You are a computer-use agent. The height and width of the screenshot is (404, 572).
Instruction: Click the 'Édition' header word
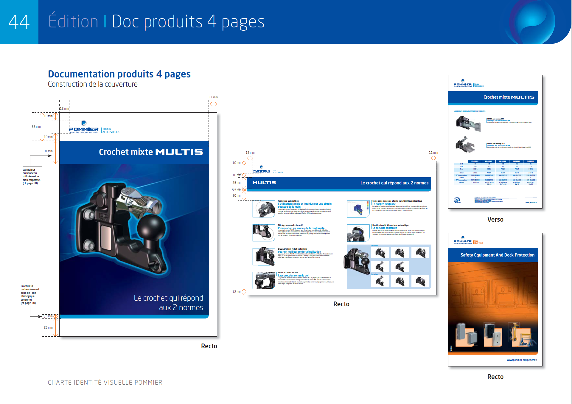(x=73, y=21)
